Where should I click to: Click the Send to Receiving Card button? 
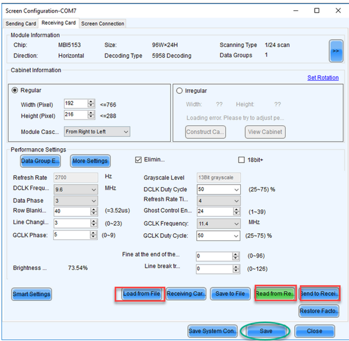319,294
